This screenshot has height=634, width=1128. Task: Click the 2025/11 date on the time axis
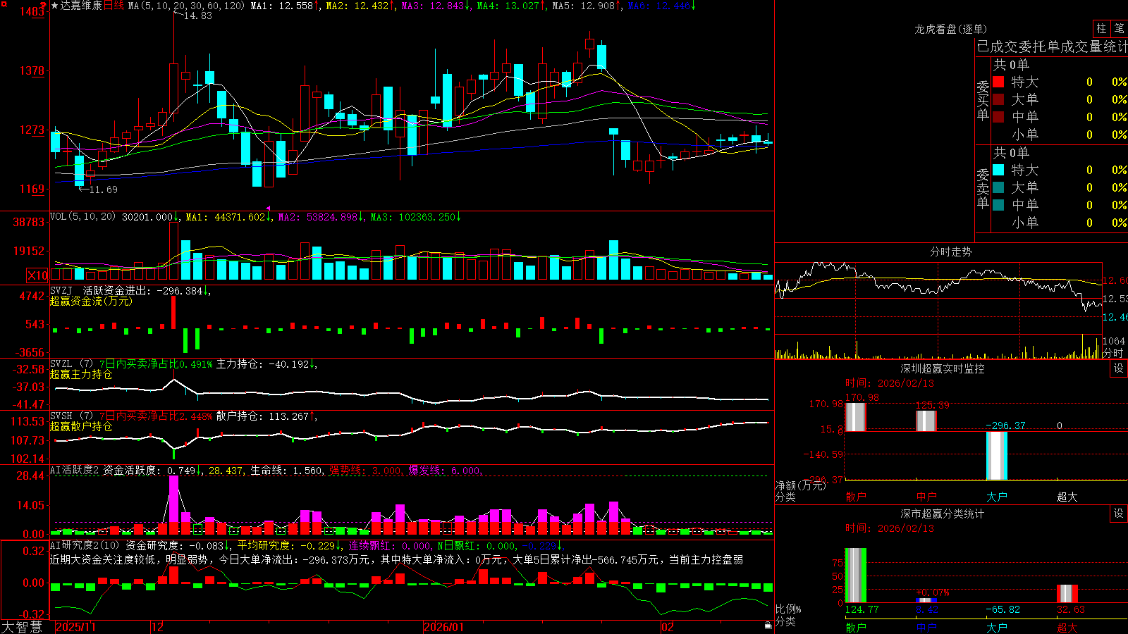[x=75, y=627]
